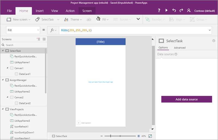Open the Fill property dropdown
Viewport: 218px width, 140px height.
pyautogui.click(x=23, y=30)
